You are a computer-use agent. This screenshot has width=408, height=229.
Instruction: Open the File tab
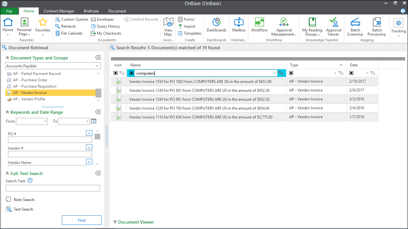point(9,11)
